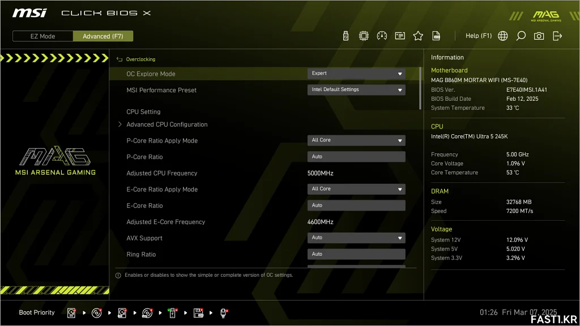Click the exit door icon
Screen dimensions: 580x326
pyautogui.click(x=557, y=36)
